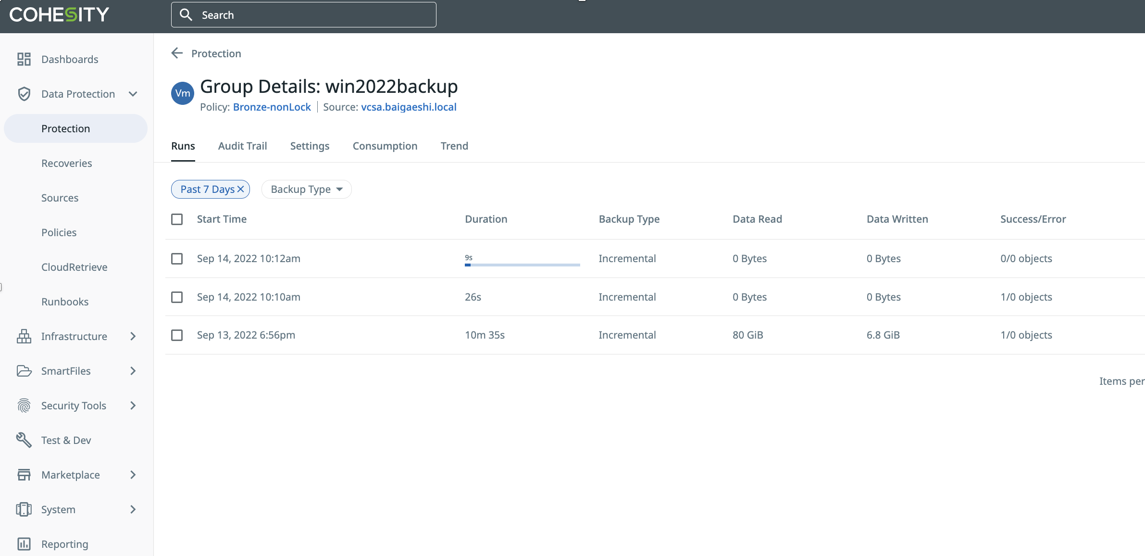The width and height of the screenshot is (1145, 556).
Task: Click the back arrow beside Protection
Action: pos(177,53)
